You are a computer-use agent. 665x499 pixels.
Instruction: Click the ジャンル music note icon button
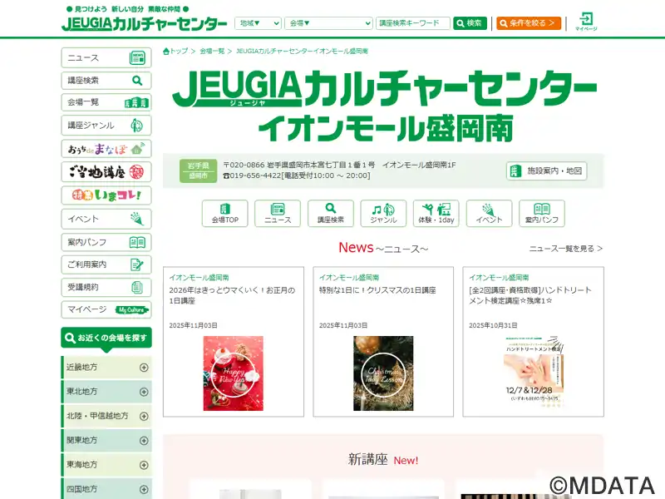383,214
